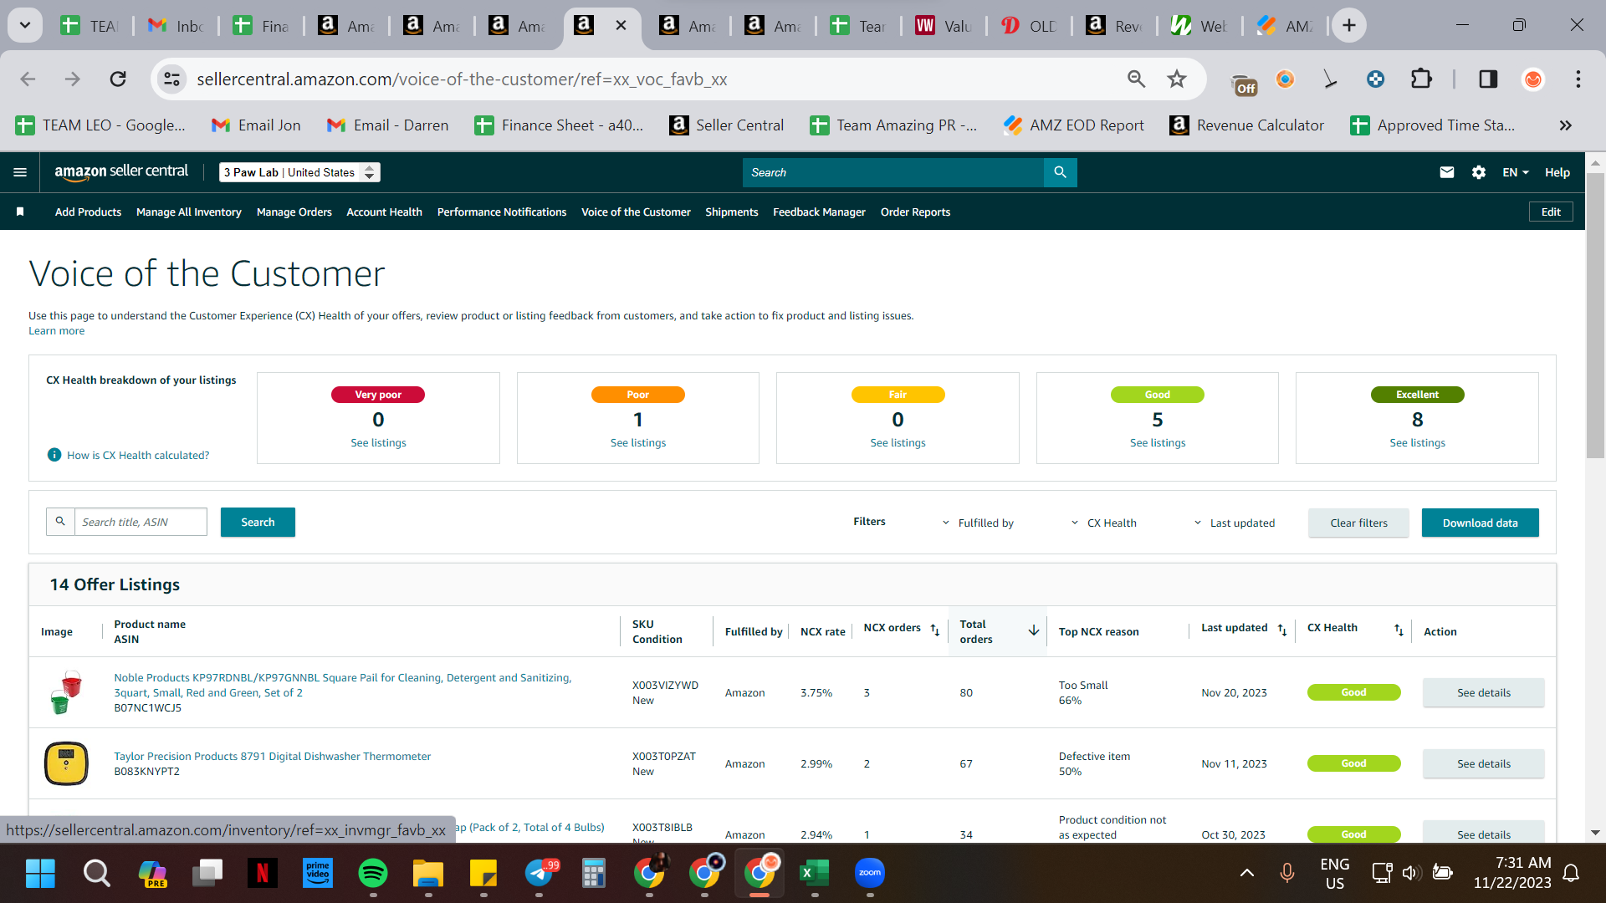The width and height of the screenshot is (1606, 903).
Task: Click See listings under Excellent
Action: click(1417, 442)
